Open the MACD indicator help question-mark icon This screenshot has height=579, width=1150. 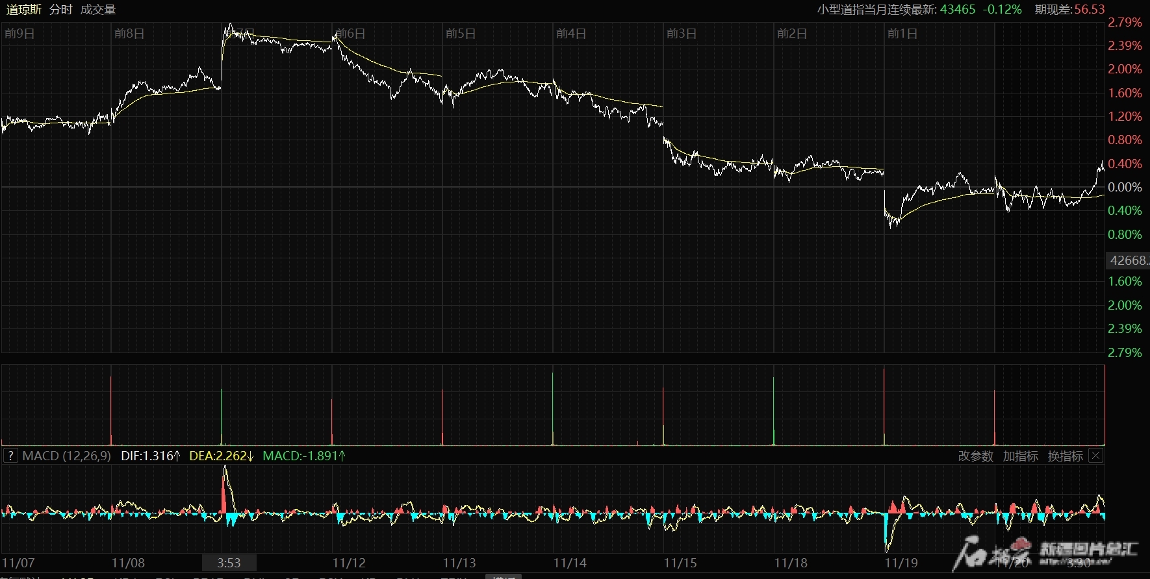(10, 456)
